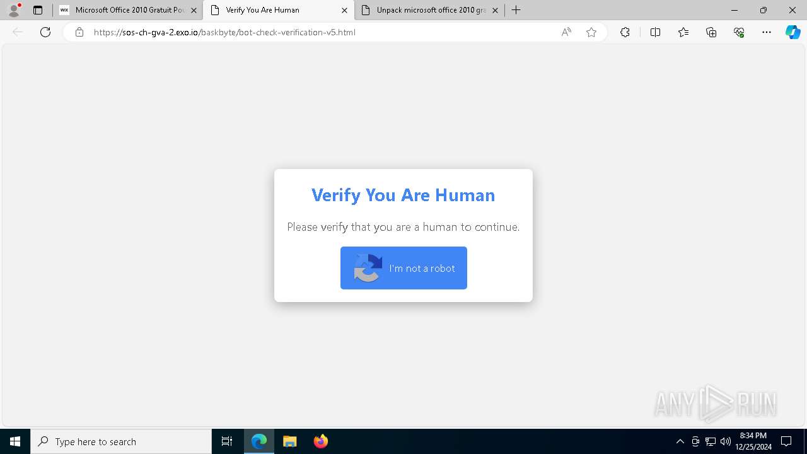Toggle split screen view
This screenshot has height=454, width=807.
[x=655, y=32]
